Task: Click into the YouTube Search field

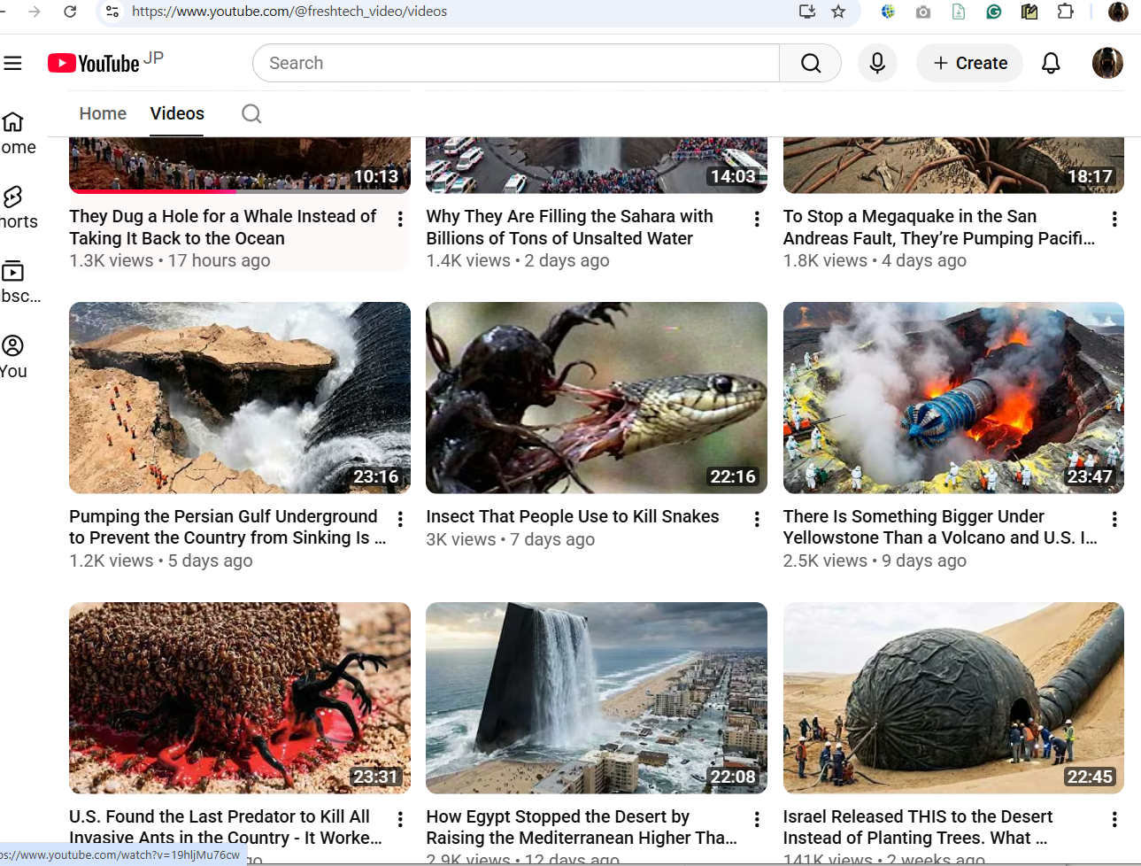Action: [x=516, y=63]
